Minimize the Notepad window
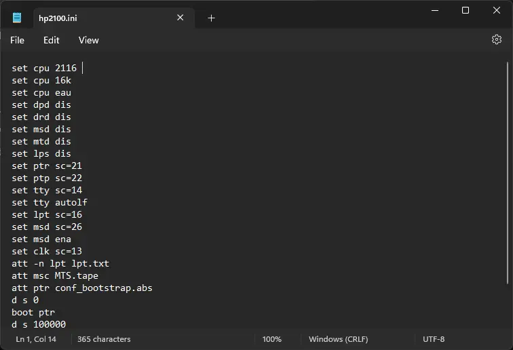The width and height of the screenshot is (513, 350). pyautogui.click(x=434, y=10)
